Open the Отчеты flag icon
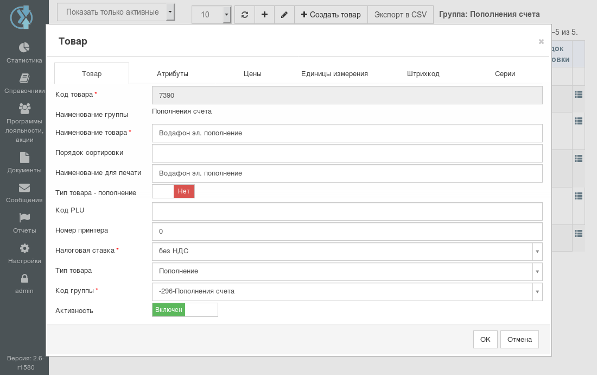The image size is (597, 375). point(24,217)
